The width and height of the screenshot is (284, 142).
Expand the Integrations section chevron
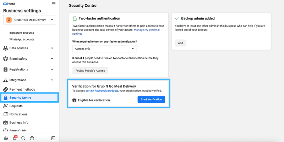tap(52, 80)
